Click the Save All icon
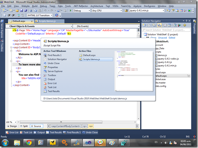This screenshot has height=148, width=198. pyautogui.click(x=26, y=11)
